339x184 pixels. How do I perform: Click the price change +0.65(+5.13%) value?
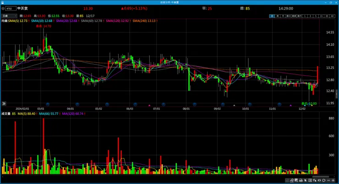tap(134, 8)
